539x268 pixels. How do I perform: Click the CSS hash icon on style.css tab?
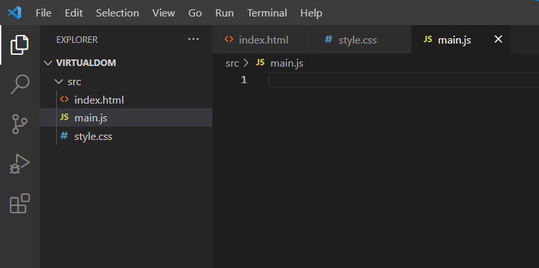pos(329,40)
